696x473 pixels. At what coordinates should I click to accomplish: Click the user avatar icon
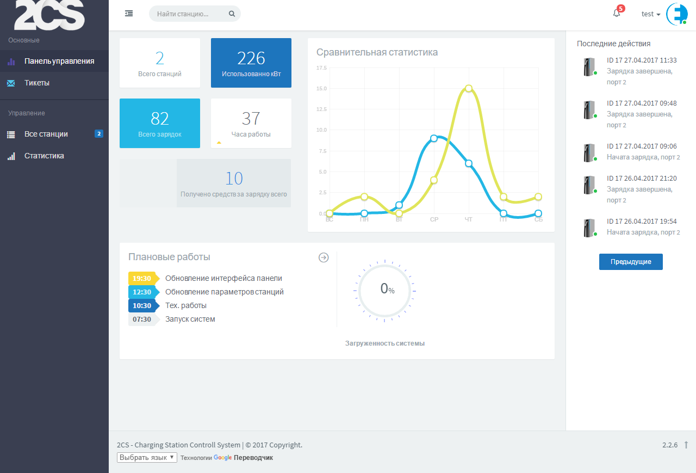pos(677,14)
